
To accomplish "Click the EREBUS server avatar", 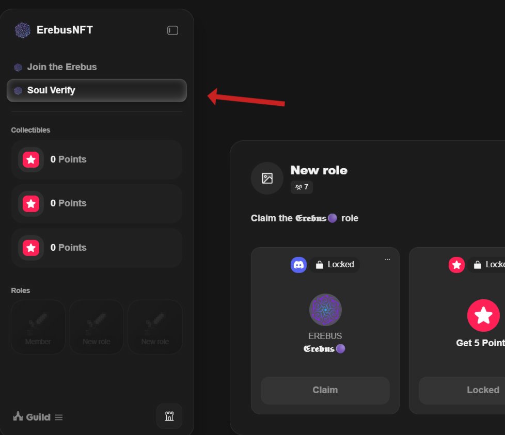I will [325, 310].
